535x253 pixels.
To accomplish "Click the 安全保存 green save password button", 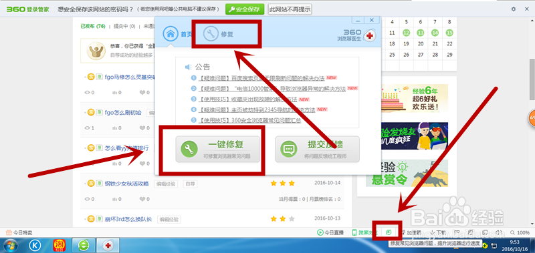I will point(245,9).
